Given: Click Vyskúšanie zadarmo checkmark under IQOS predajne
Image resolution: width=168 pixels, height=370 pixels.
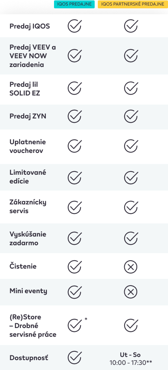Looking at the screenshot, I should tap(75, 238).
